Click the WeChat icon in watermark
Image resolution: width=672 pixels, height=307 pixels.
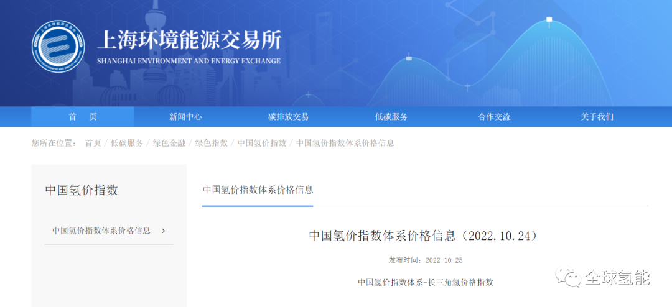click(x=569, y=278)
